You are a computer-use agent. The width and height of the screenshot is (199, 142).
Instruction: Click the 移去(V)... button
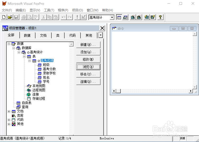pos(88,74)
